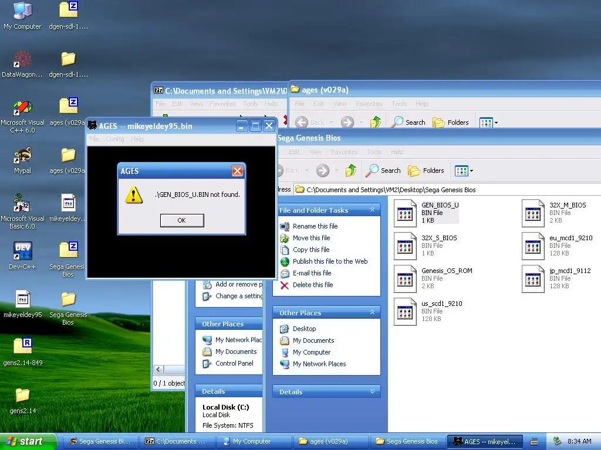Open Control Panel link in My Computer window

(234, 363)
